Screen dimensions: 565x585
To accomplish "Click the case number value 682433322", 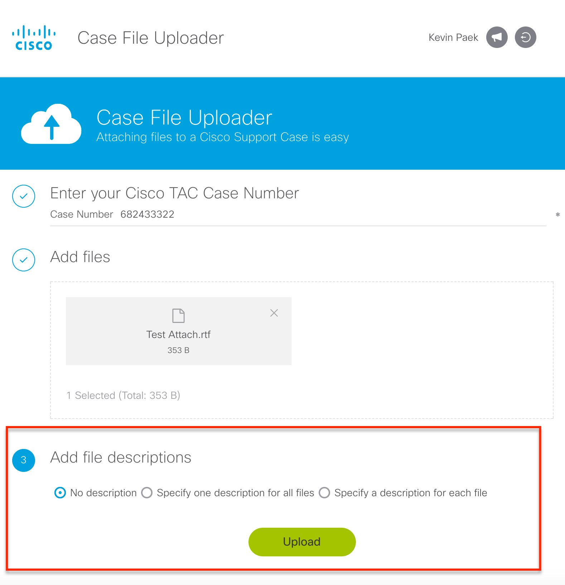I will pos(147,214).
